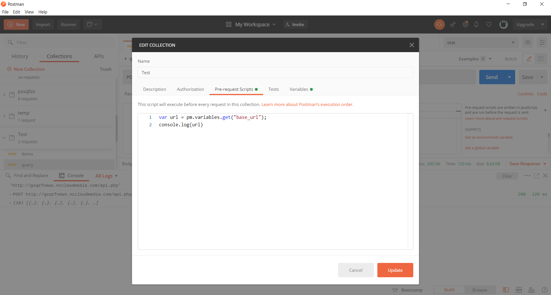Click the Import button
The image size is (551, 295).
tap(43, 25)
